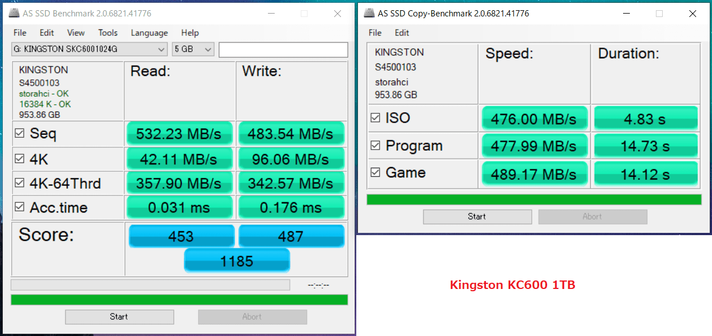Click Start in AS SSD Benchmark window
This screenshot has height=336, width=712.
click(x=119, y=317)
